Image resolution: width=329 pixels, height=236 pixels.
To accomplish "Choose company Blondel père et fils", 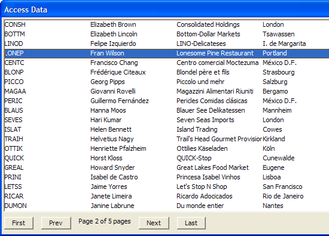I will click(x=203, y=72).
